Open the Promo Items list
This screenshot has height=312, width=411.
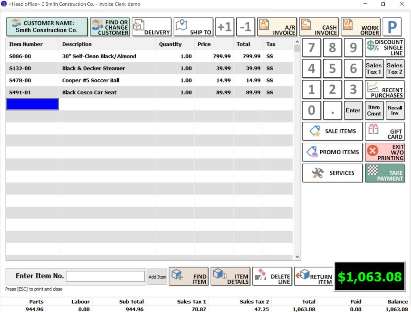(332, 152)
